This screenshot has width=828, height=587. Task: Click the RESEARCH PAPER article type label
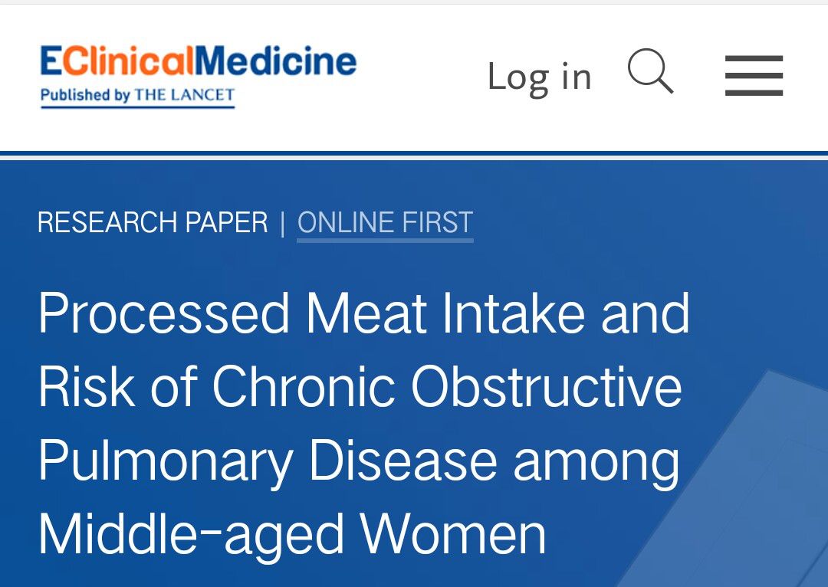point(153,222)
